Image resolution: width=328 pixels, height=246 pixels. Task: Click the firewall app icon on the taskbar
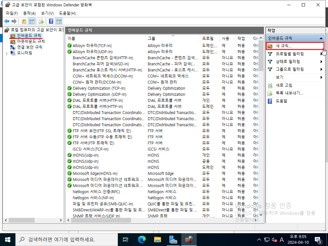point(189,240)
